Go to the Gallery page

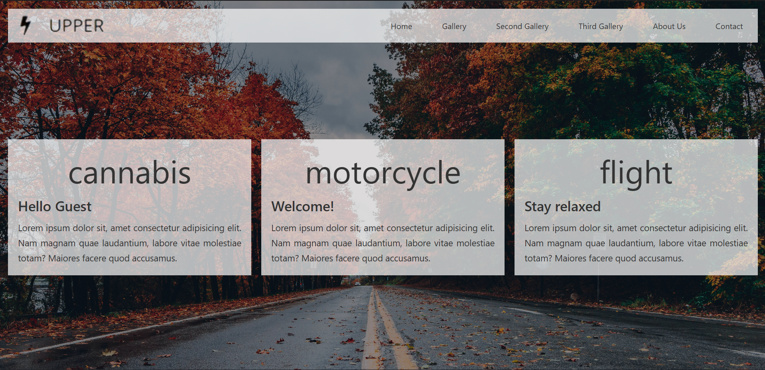click(x=454, y=26)
